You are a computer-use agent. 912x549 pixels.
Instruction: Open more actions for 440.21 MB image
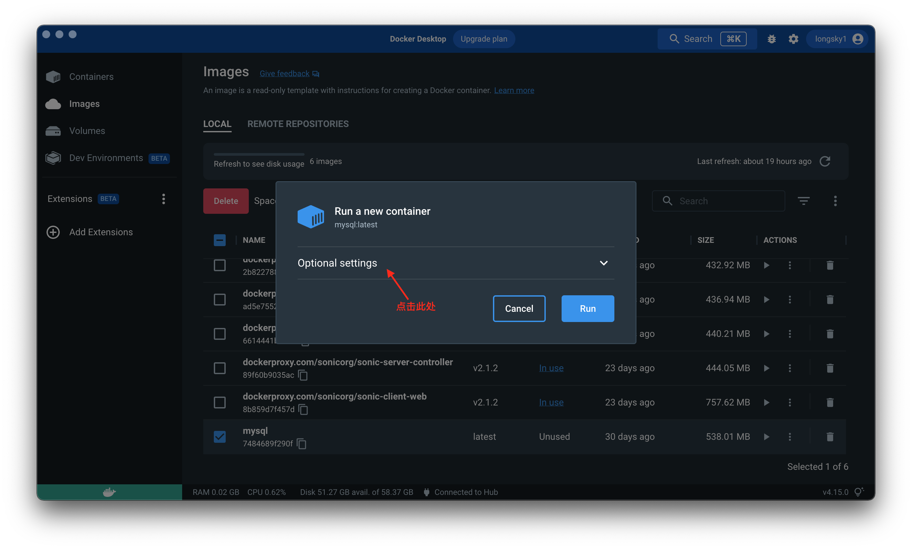[790, 334]
